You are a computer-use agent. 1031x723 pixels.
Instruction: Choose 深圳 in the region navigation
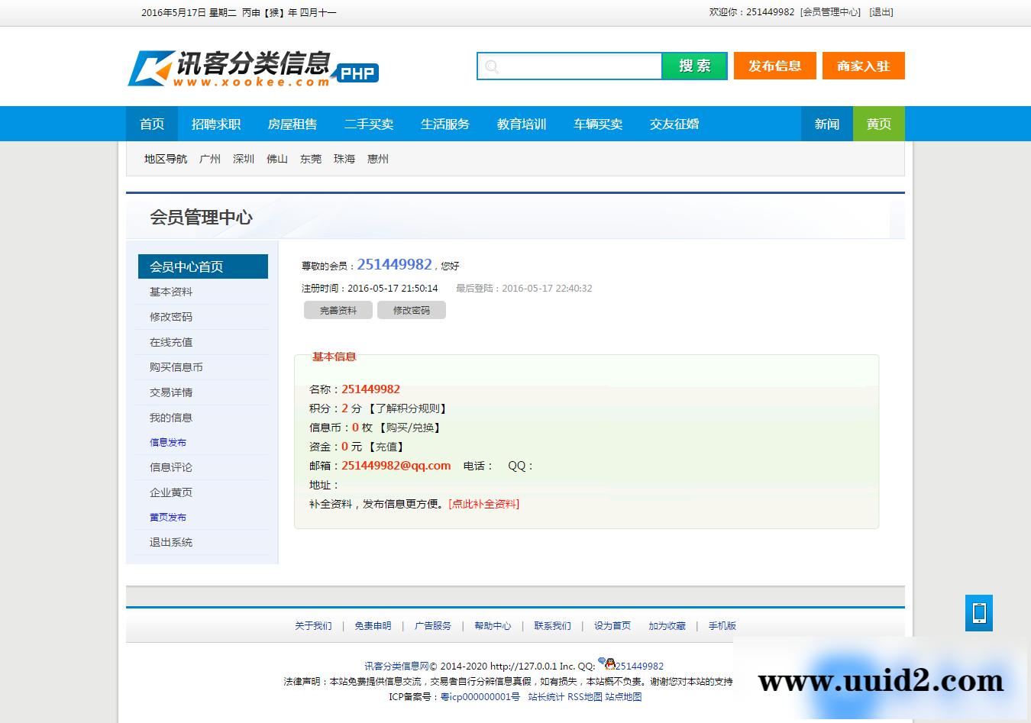pyautogui.click(x=244, y=159)
